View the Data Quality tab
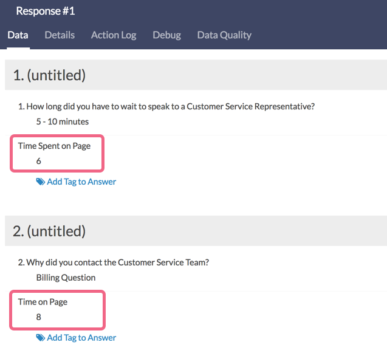This screenshot has width=387, height=356. (x=224, y=35)
